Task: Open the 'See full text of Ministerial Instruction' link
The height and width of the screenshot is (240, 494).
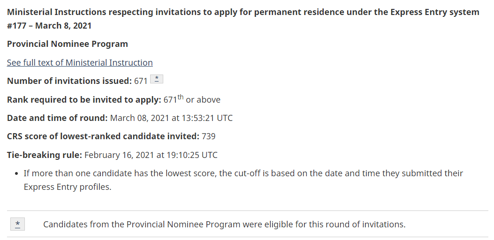Action: pyautogui.click(x=80, y=62)
